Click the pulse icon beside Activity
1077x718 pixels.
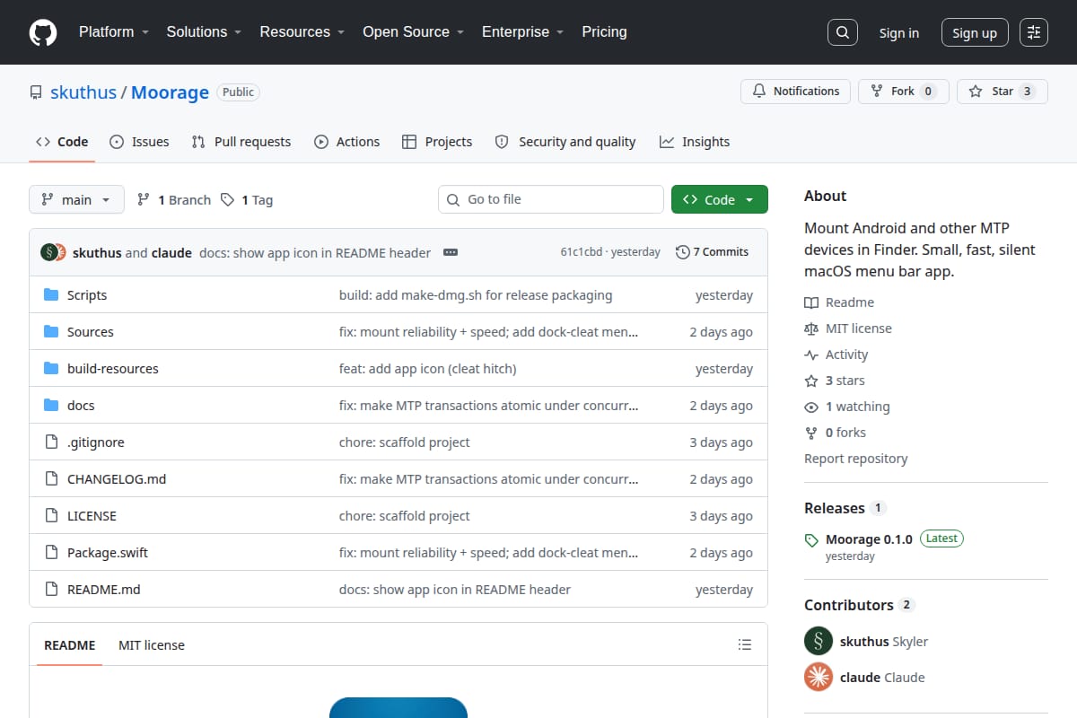click(x=811, y=355)
